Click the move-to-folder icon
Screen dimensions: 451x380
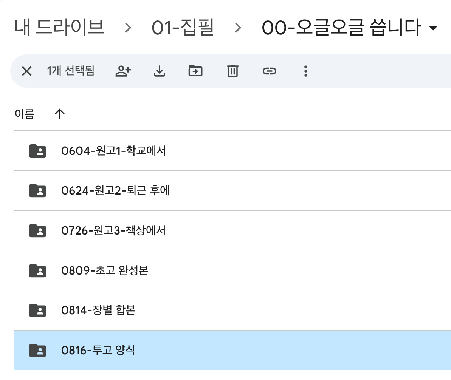pos(195,71)
